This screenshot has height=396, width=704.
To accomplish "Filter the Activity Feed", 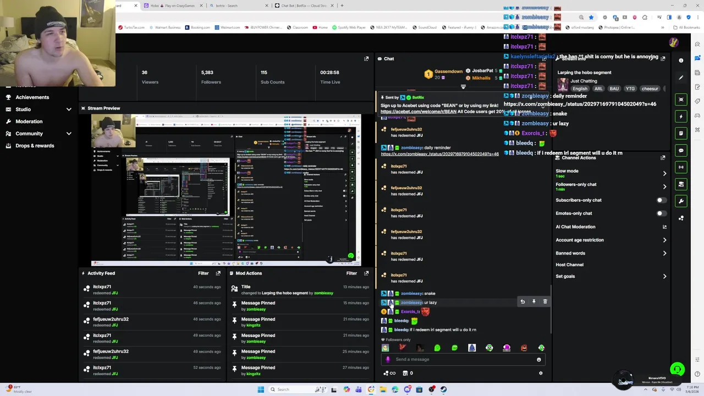I will (203, 273).
